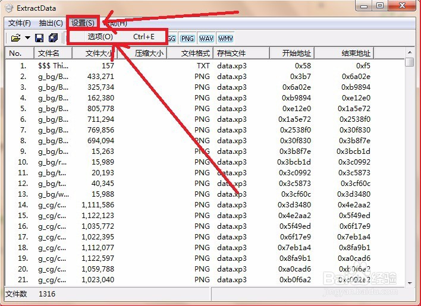Click the ExtractData title bar icon
Viewport: 421px width, 306px height.
(9, 8)
